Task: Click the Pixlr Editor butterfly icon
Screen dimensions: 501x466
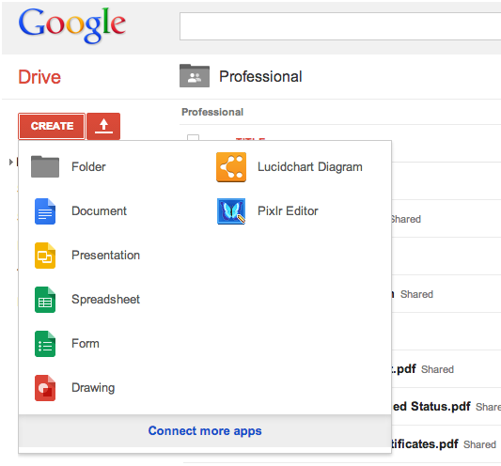Action: click(x=231, y=211)
